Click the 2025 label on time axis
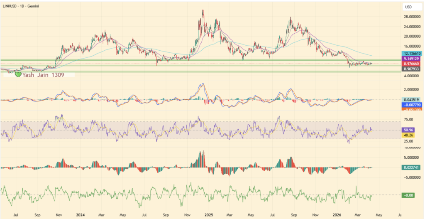The image size is (425, 219). [x=209, y=214]
